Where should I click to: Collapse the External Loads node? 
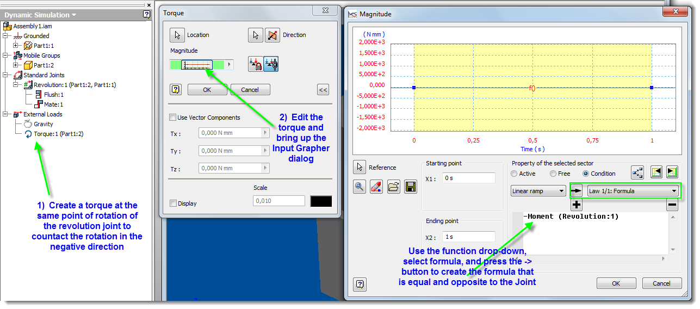click(5, 114)
